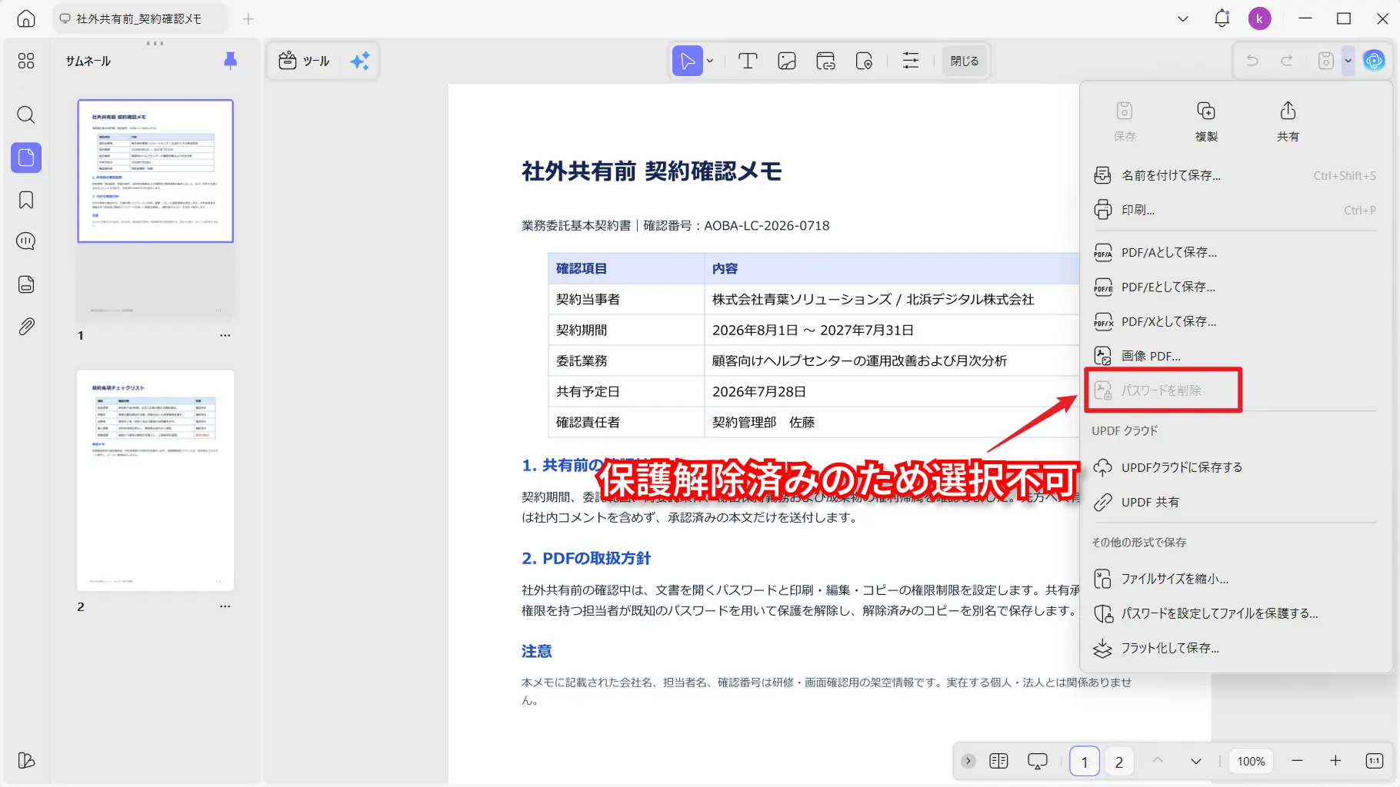
Task: Zoom out with the minus button
Action: pyautogui.click(x=1297, y=761)
